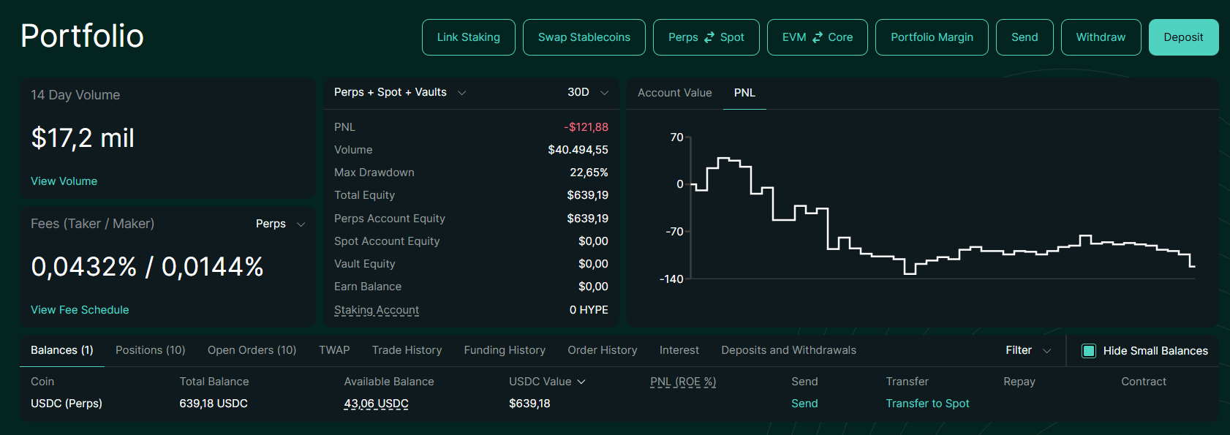Go to Deposits and Withdrawals tab
This screenshot has height=435, width=1230.
pyautogui.click(x=788, y=350)
